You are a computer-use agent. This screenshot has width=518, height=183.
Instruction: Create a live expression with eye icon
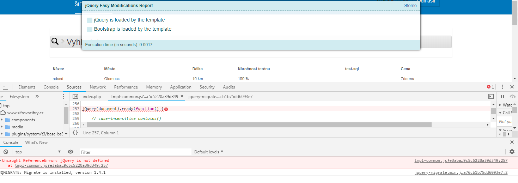tap(71, 152)
